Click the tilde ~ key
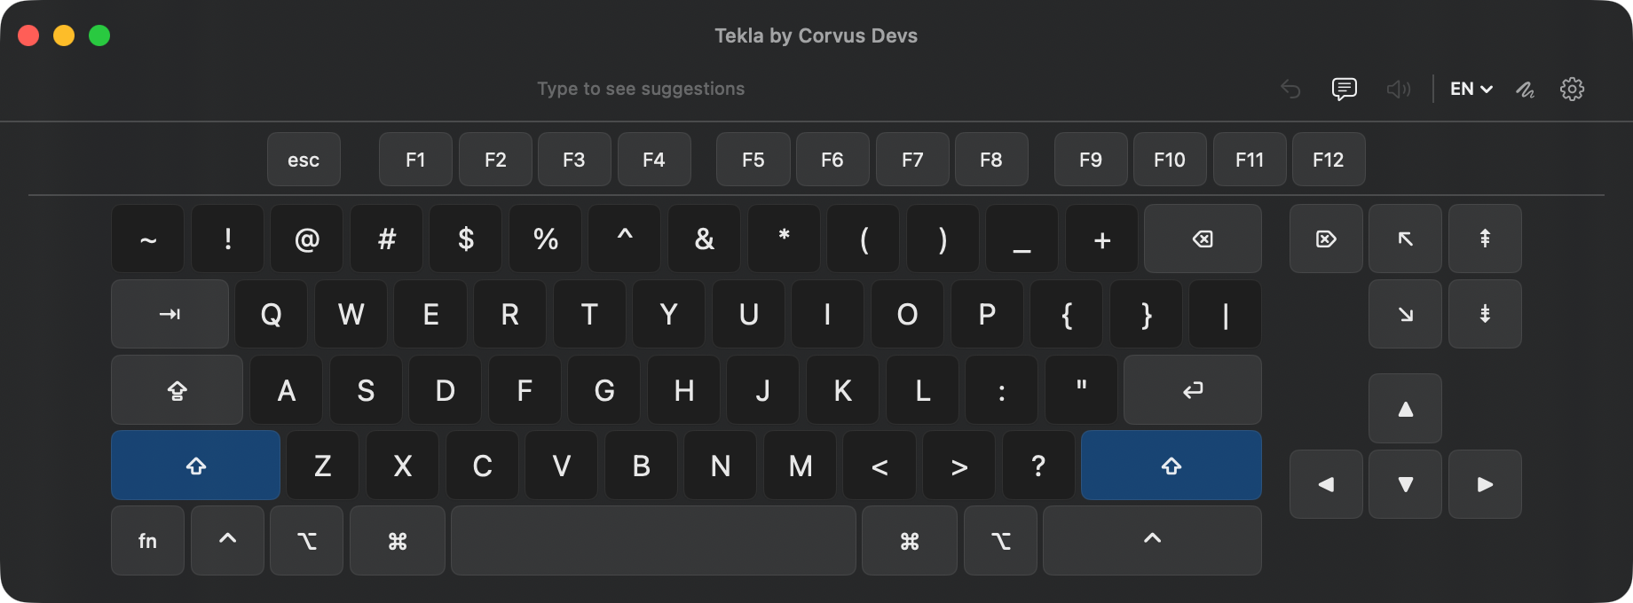Image resolution: width=1633 pixels, height=603 pixels. pos(147,239)
